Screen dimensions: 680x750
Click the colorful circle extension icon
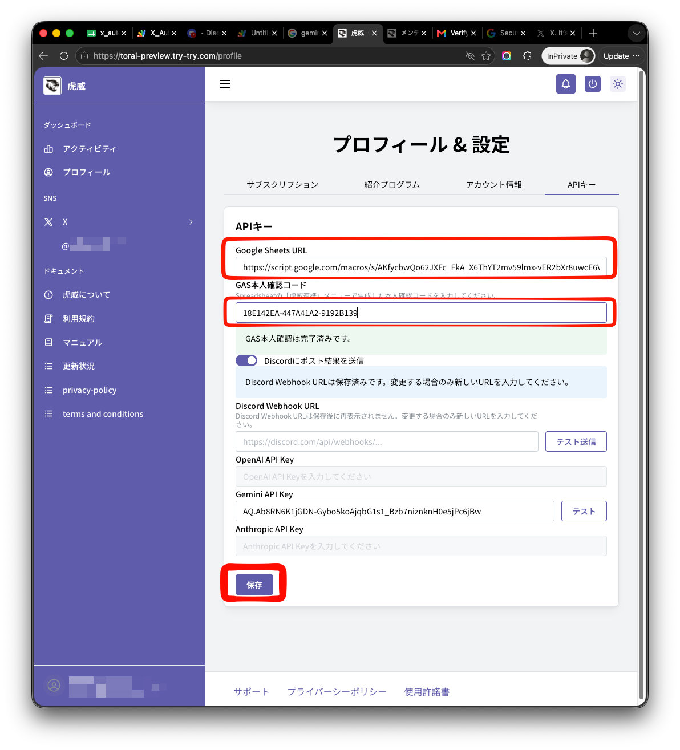[x=507, y=56]
